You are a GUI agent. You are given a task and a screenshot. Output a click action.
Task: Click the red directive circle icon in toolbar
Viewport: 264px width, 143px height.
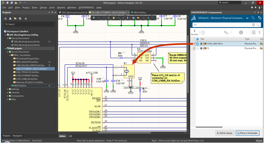click(143, 18)
